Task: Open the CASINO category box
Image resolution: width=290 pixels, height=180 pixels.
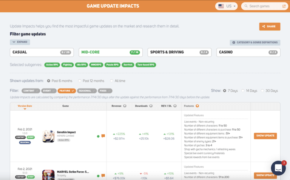Action: 248,52
